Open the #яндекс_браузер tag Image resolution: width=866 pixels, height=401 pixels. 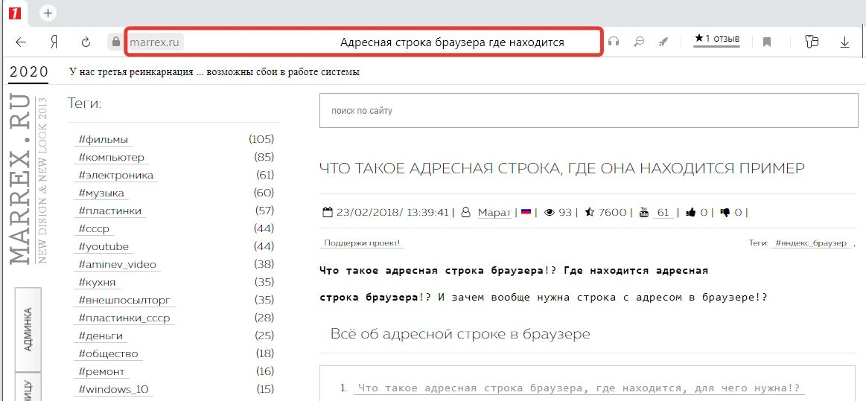(x=812, y=243)
